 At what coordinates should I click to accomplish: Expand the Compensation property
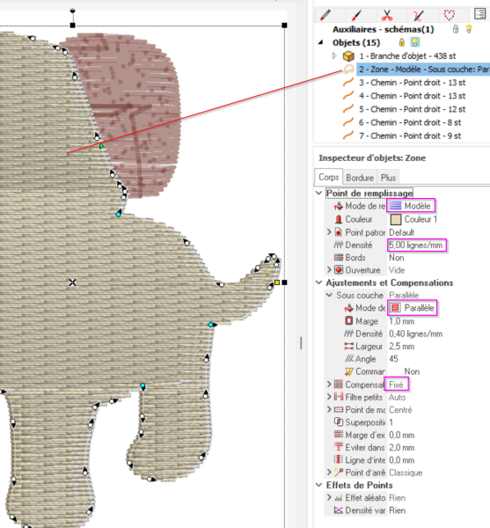(x=329, y=385)
